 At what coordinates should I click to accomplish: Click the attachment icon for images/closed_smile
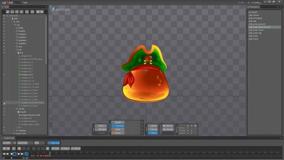[20, 115]
